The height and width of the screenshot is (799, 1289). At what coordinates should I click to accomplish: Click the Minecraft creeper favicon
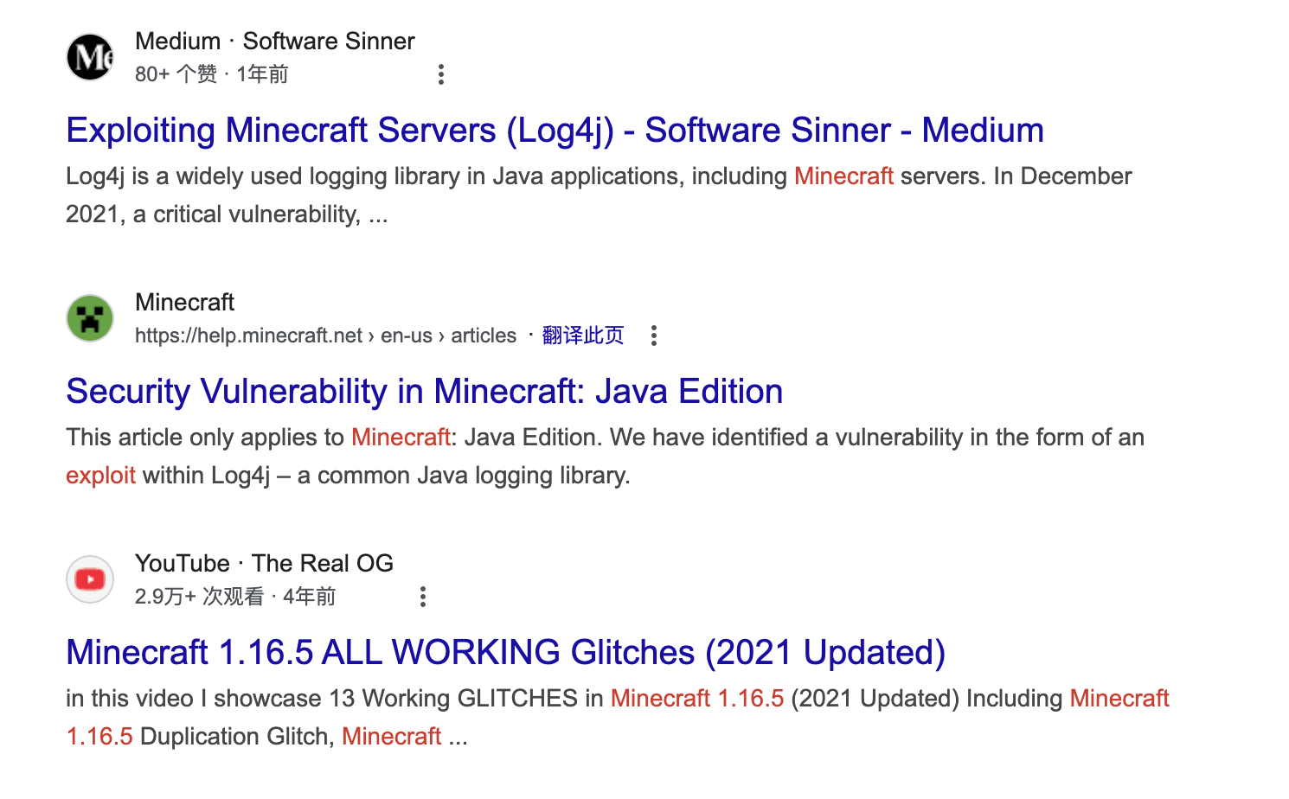click(90, 318)
